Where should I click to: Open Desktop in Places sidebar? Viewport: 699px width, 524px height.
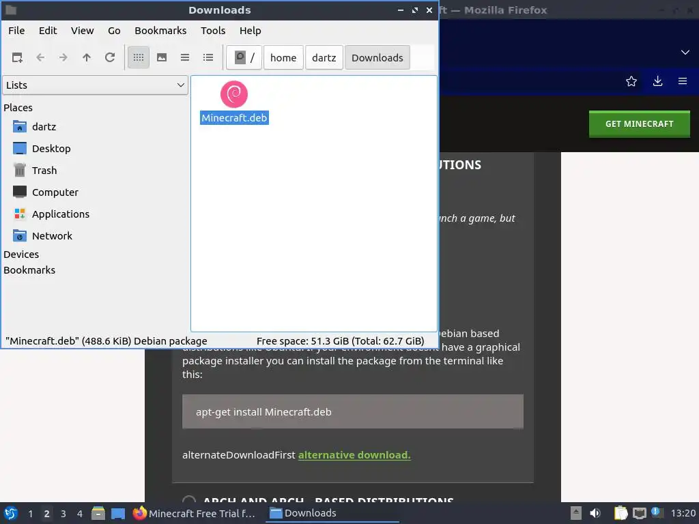pos(51,149)
